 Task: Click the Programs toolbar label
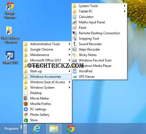tap(11, 129)
